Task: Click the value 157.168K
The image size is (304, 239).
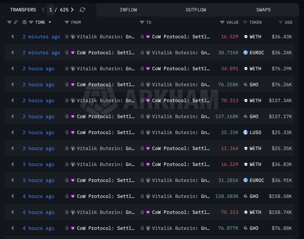Action: pos(227,116)
